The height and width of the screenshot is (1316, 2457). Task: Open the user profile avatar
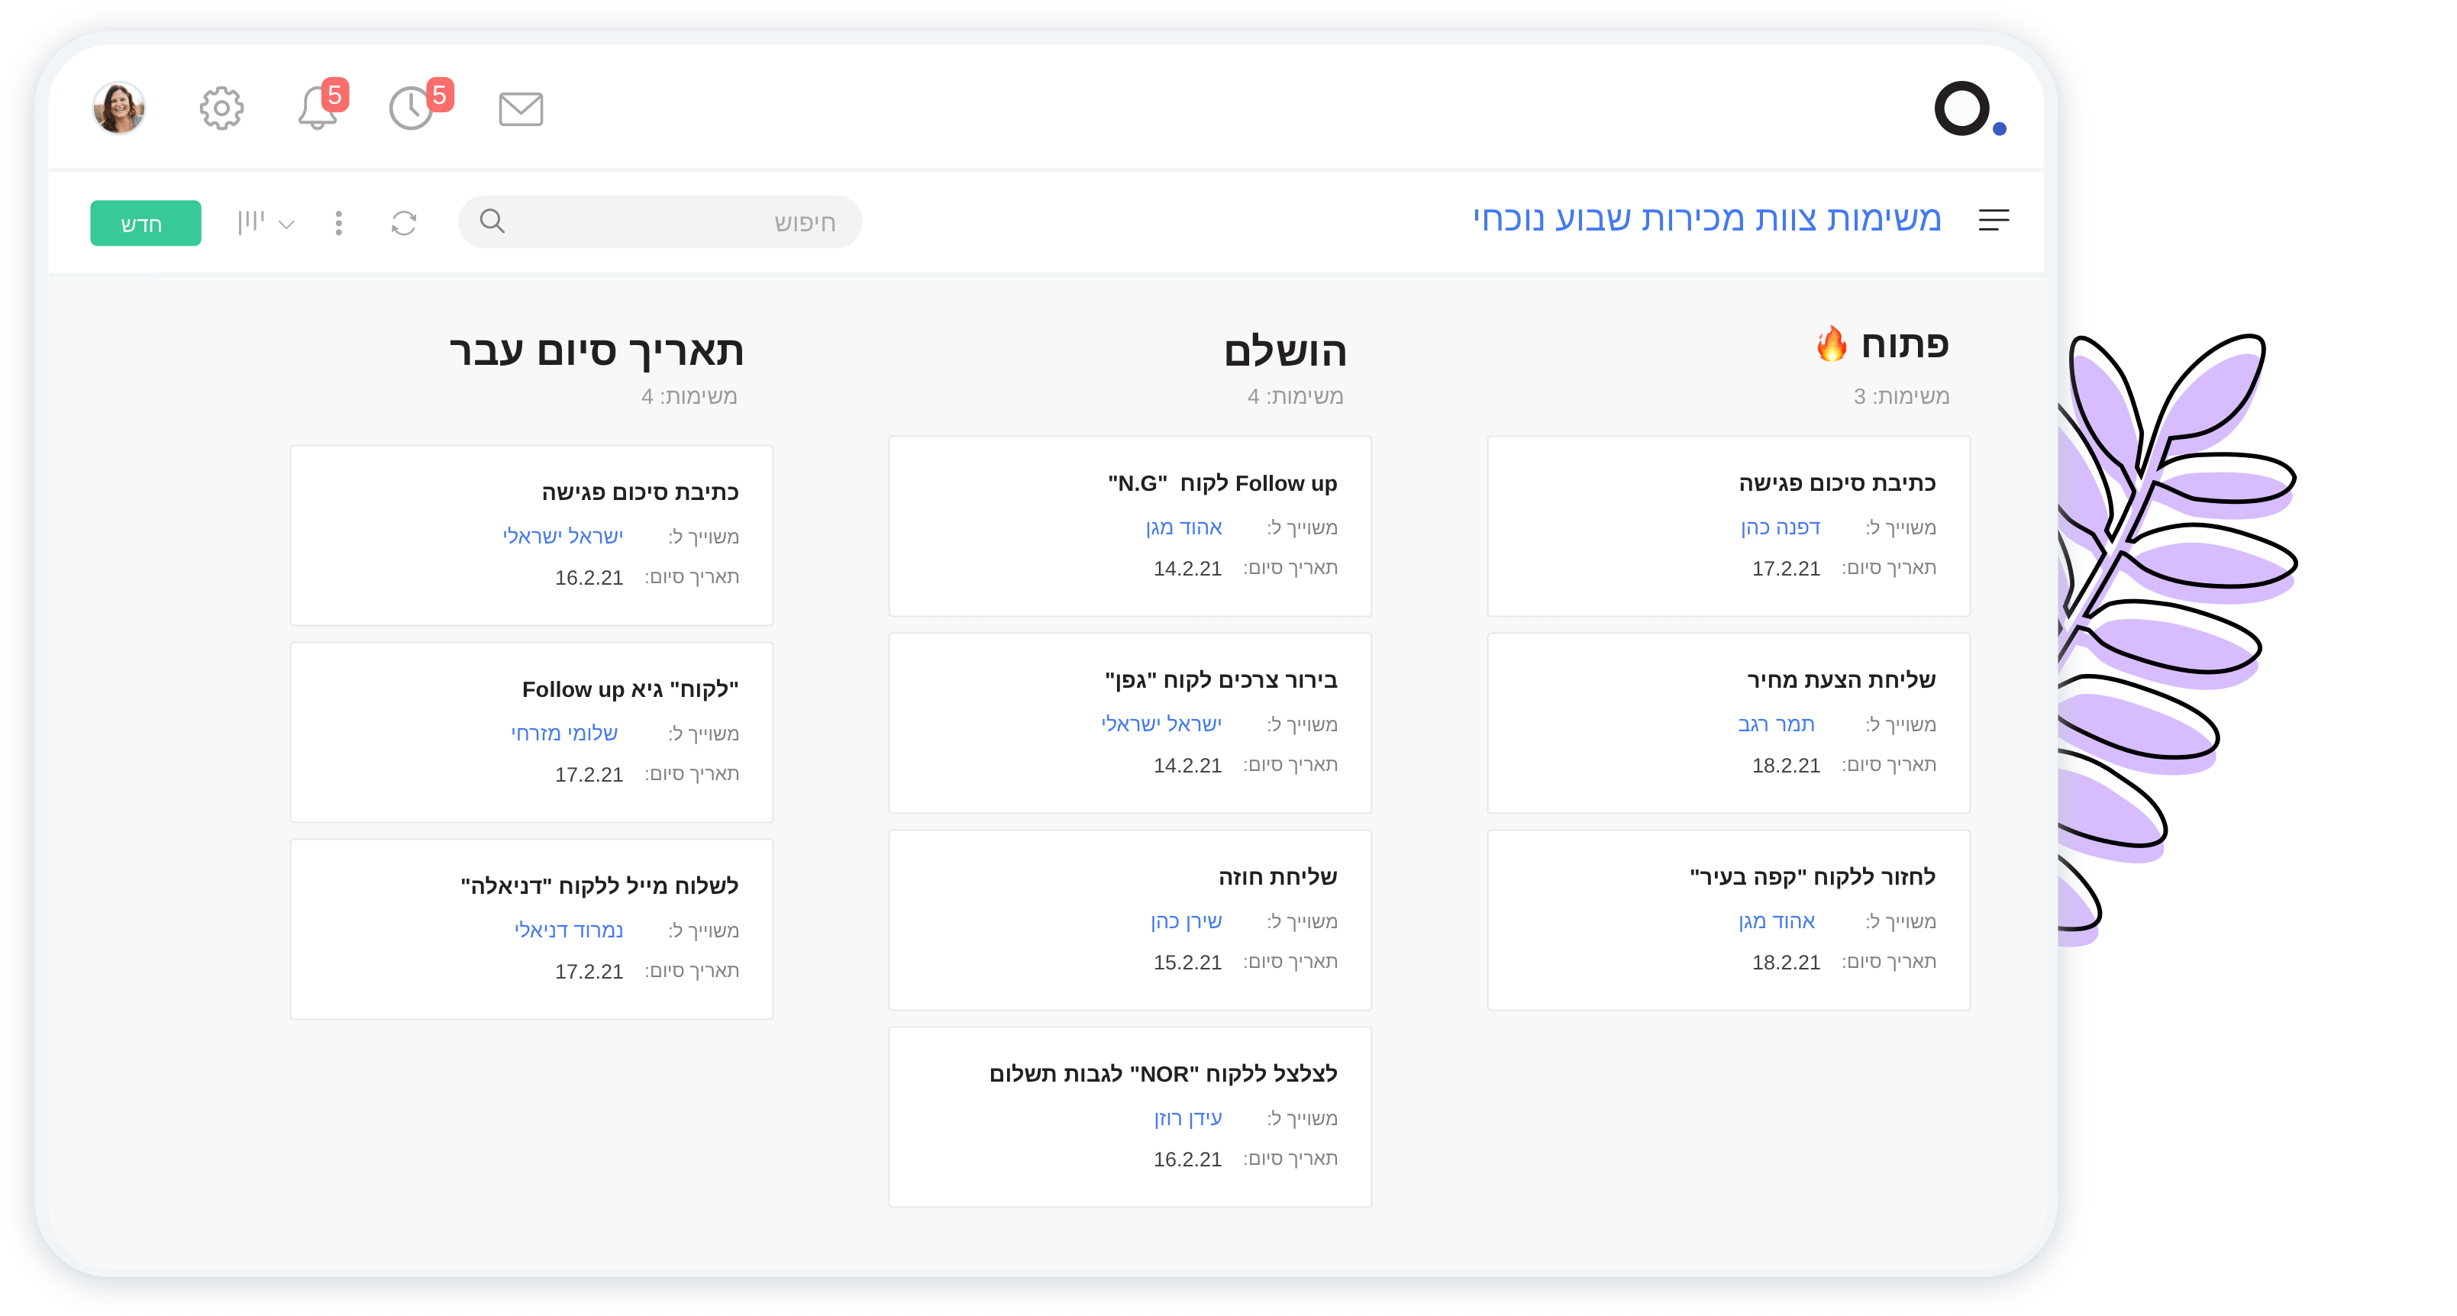click(119, 108)
